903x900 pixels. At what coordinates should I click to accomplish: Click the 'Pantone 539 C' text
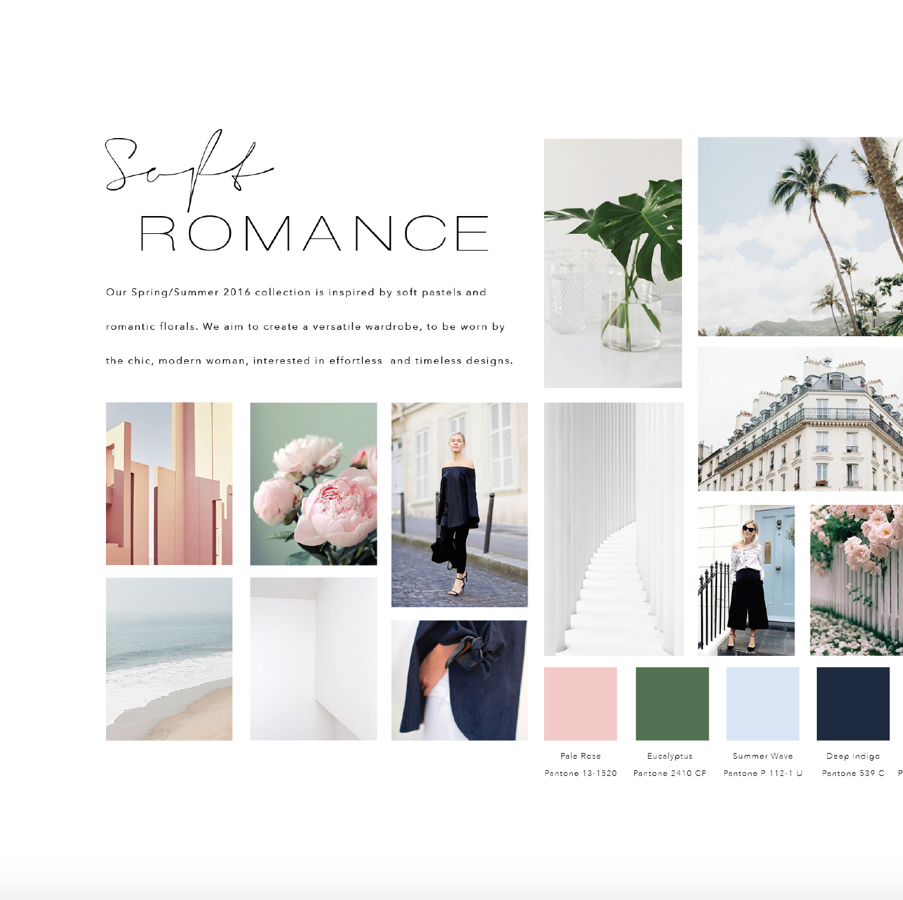(853, 773)
